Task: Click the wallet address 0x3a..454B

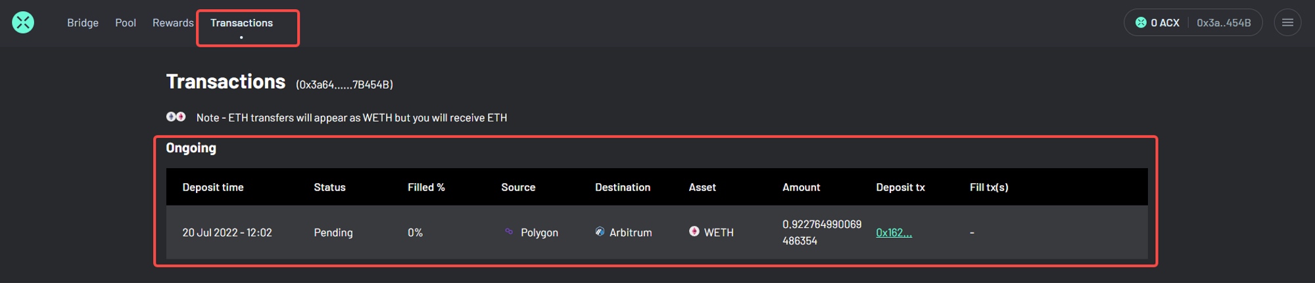Action: pyautogui.click(x=1224, y=22)
